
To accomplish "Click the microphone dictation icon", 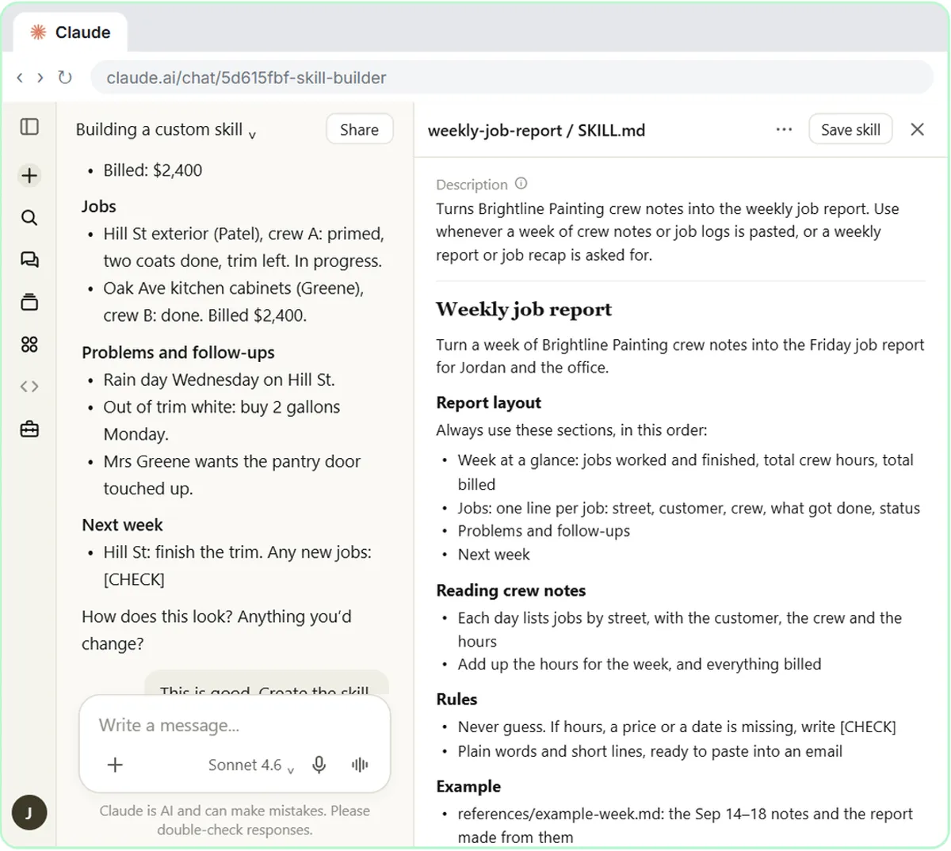I will tap(319, 765).
